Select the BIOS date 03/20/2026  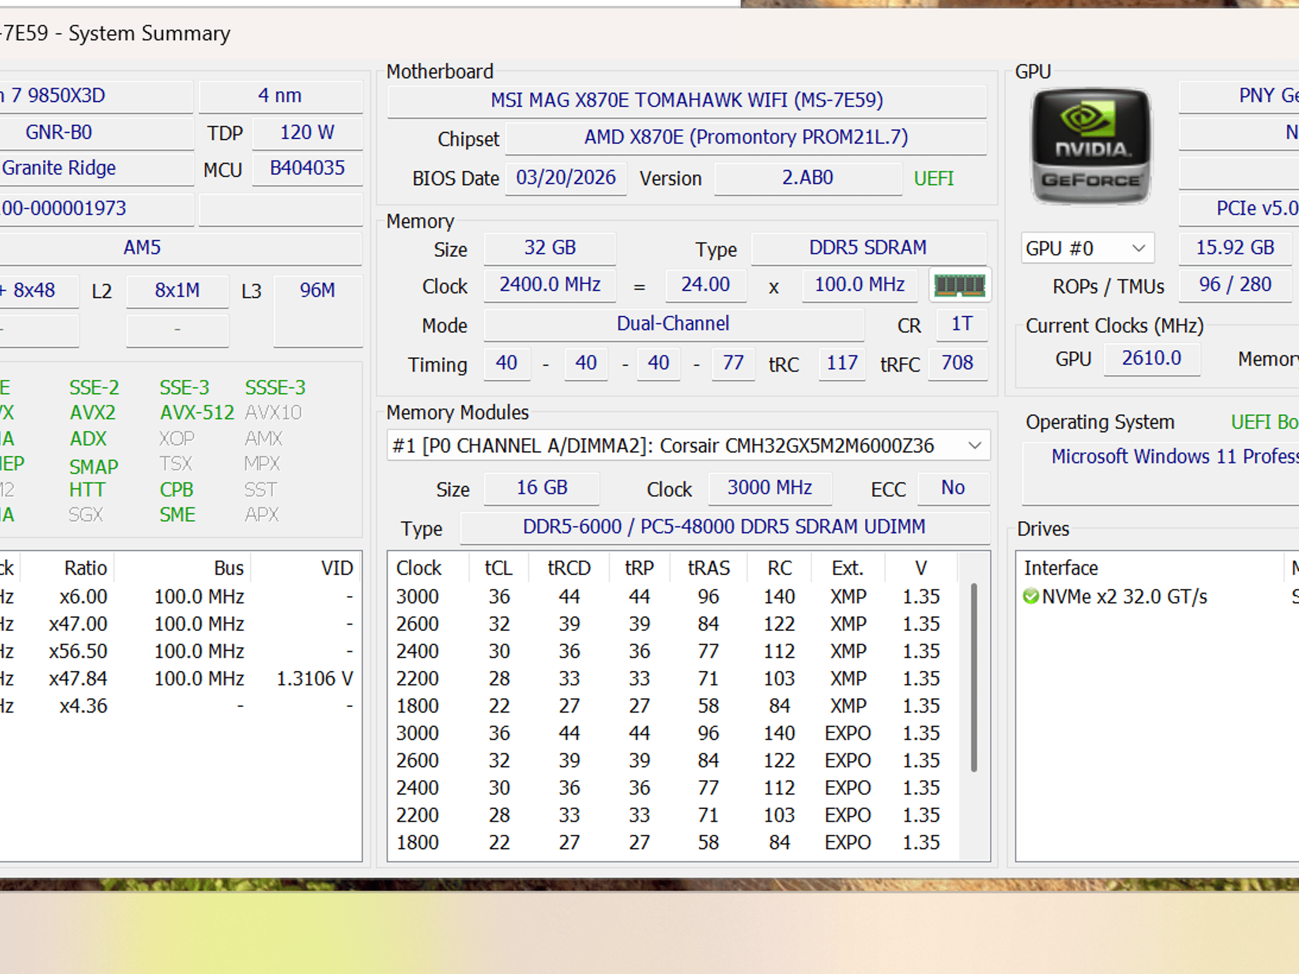click(x=566, y=178)
